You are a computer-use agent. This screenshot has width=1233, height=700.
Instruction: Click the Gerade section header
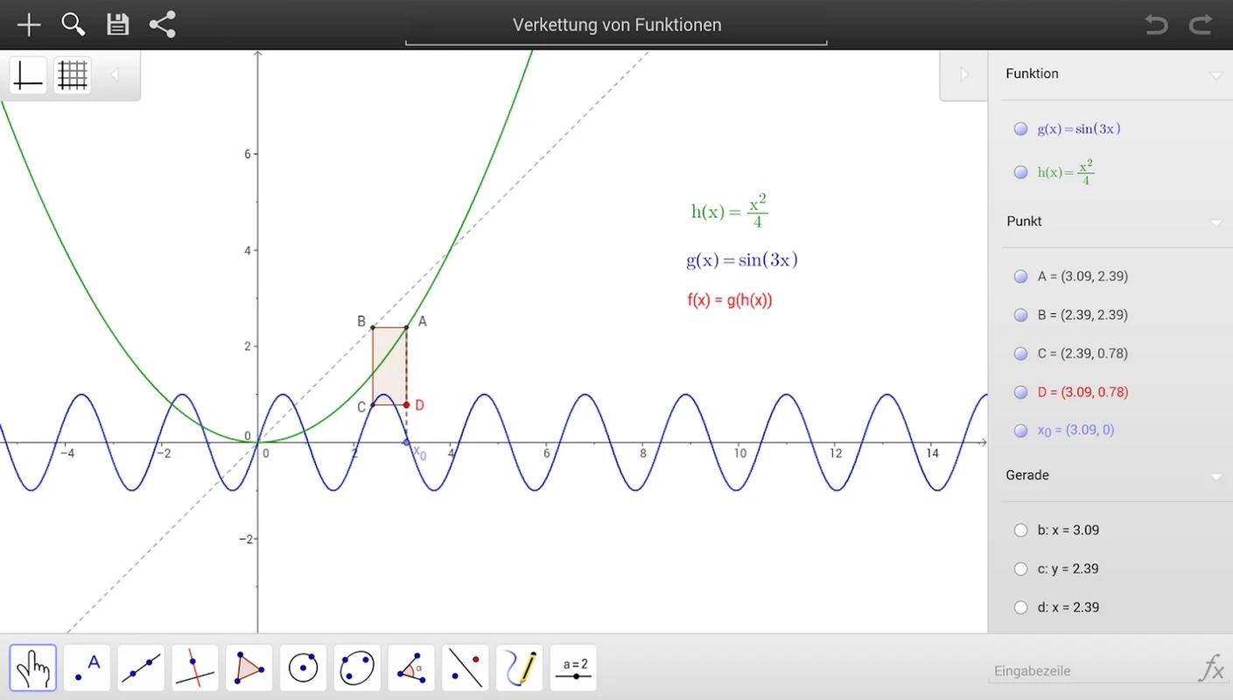point(1027,475)
